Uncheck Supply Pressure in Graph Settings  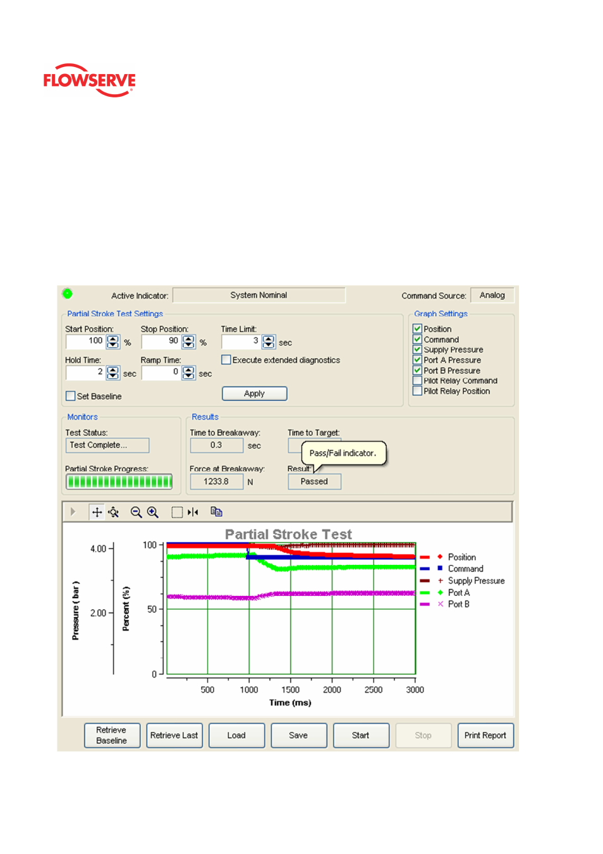pyautogui.click(x=417, y=349)
